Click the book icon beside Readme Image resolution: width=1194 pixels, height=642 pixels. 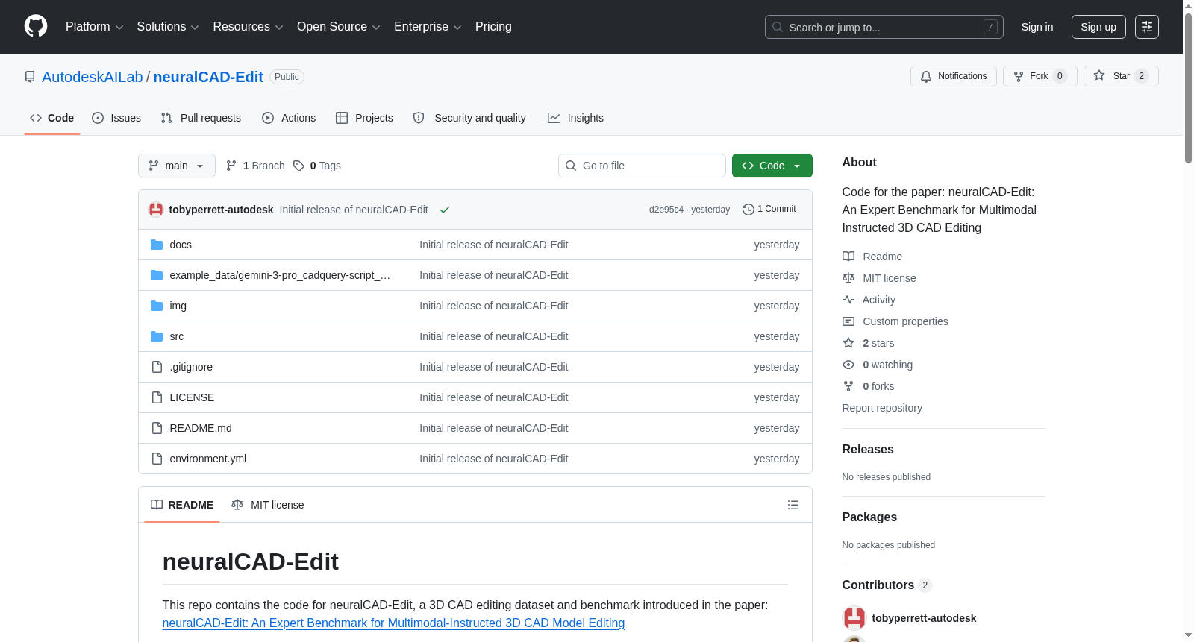point(848,257)
